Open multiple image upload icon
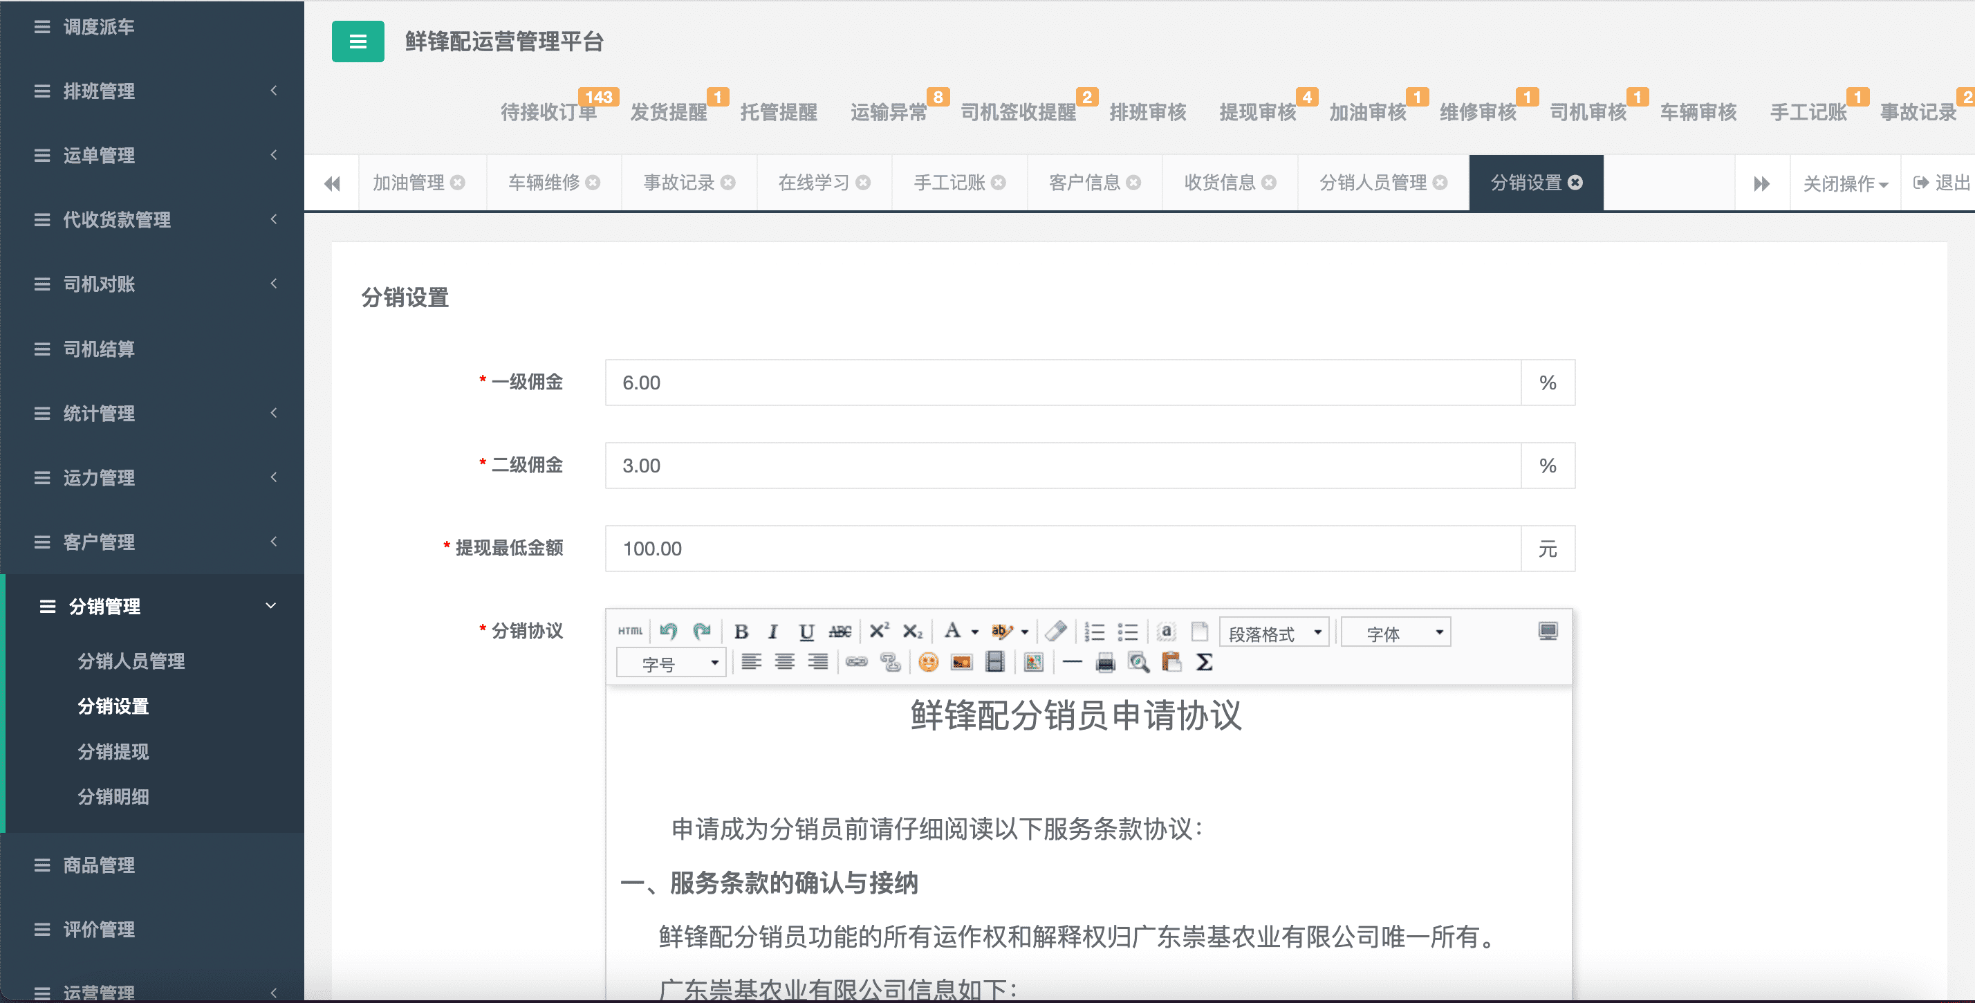1975x1003 pixels. point(1034,662)
